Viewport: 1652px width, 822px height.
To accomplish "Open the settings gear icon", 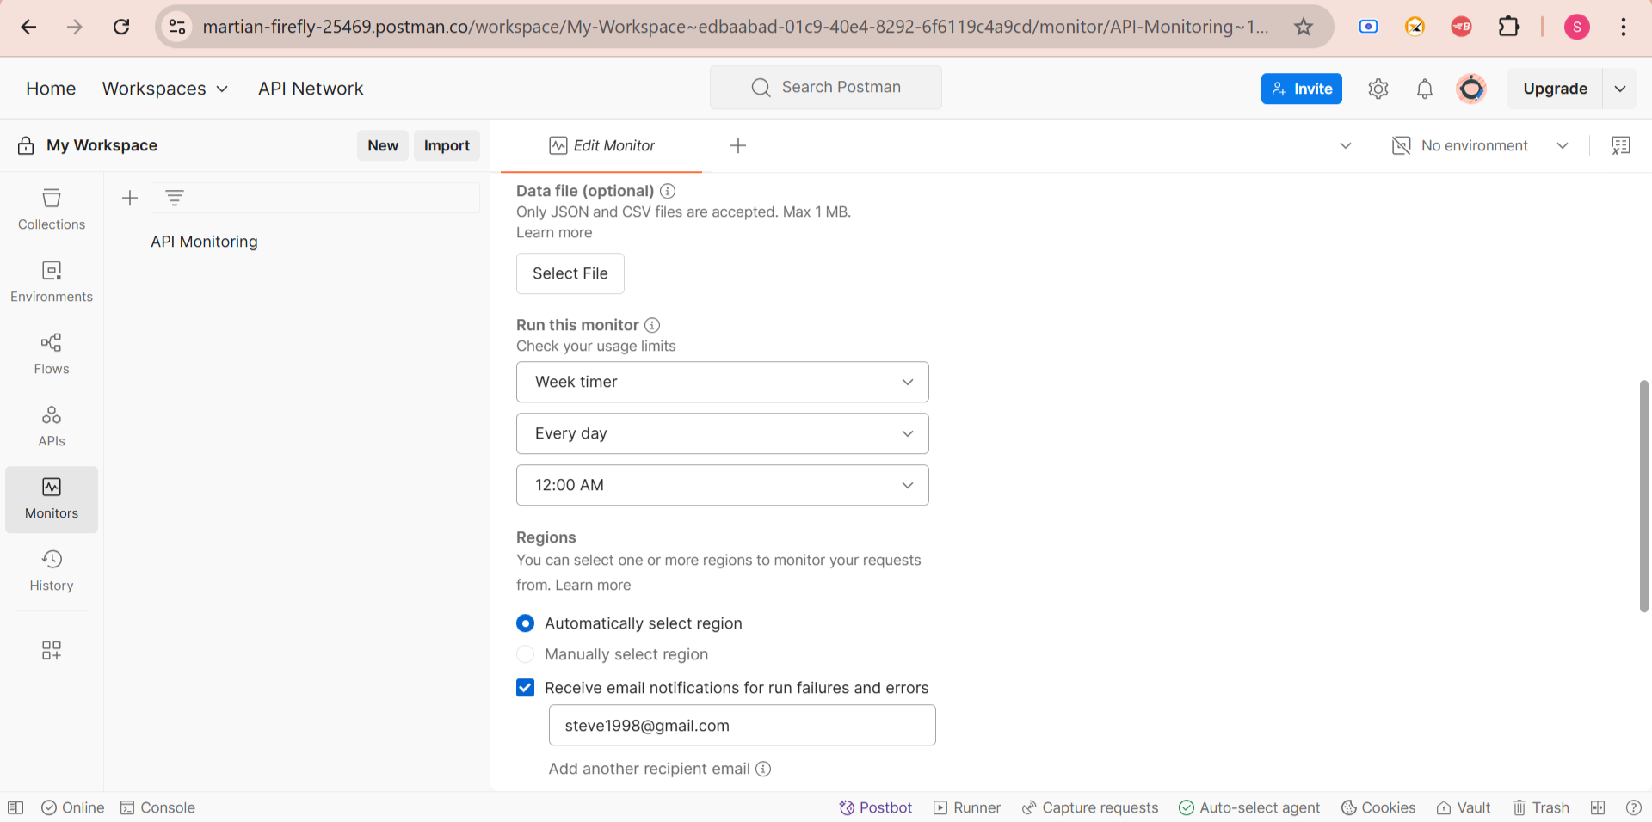I will click(1378, 89).
